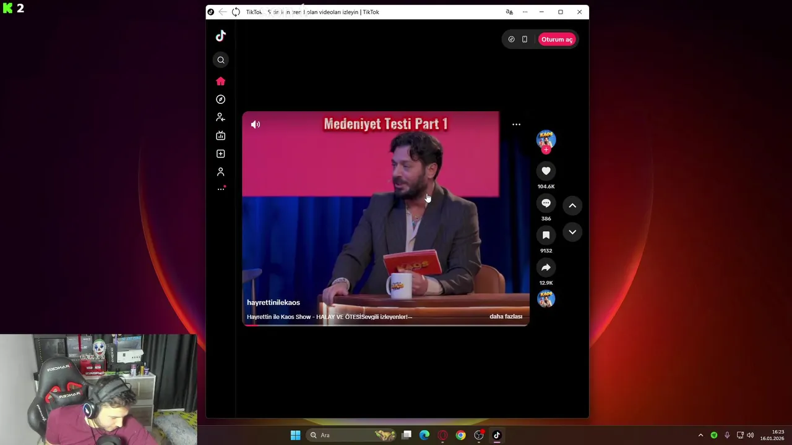
Task: Open the Explore compass icon
Action: tap(221, 100)
